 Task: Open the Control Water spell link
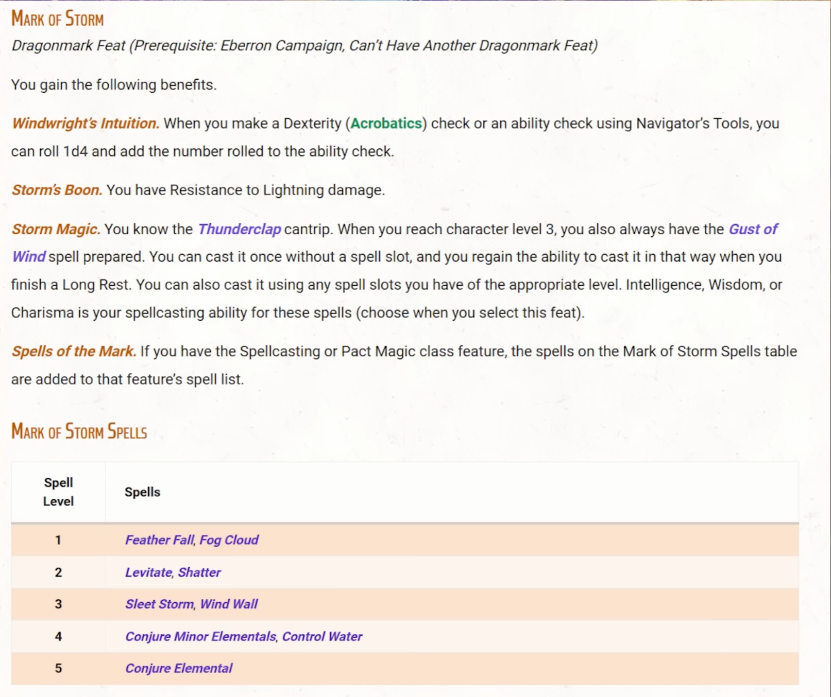coord(323,637)
